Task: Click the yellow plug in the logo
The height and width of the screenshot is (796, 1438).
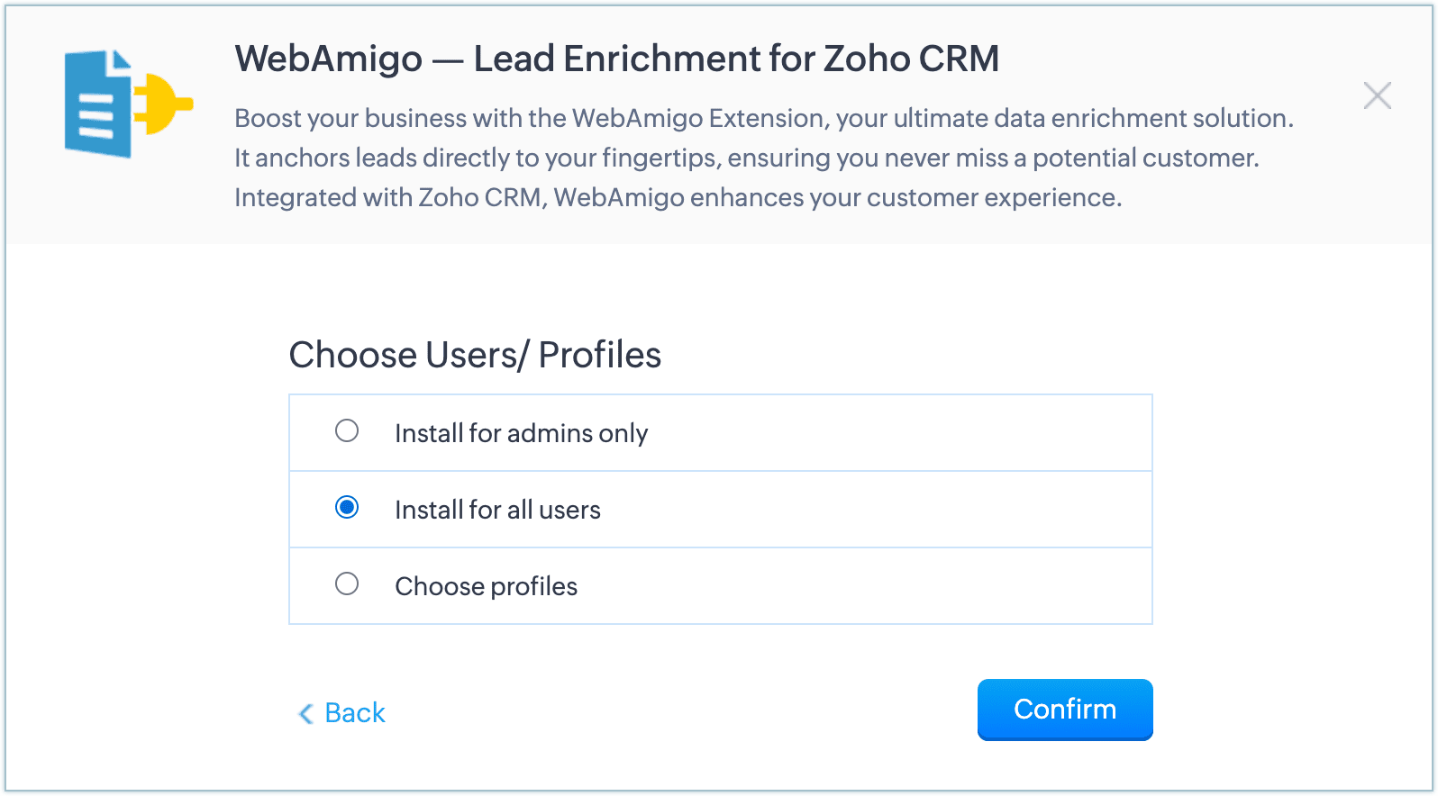Action: pos(162,104)
